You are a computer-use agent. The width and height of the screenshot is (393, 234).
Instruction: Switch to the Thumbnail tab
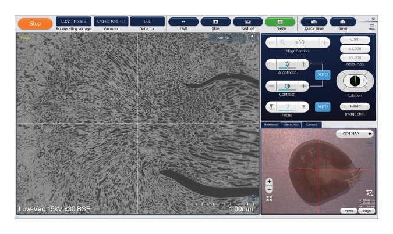point(271,125)
